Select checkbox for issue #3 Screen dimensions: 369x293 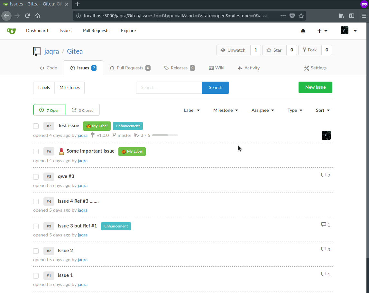point(36,226)
